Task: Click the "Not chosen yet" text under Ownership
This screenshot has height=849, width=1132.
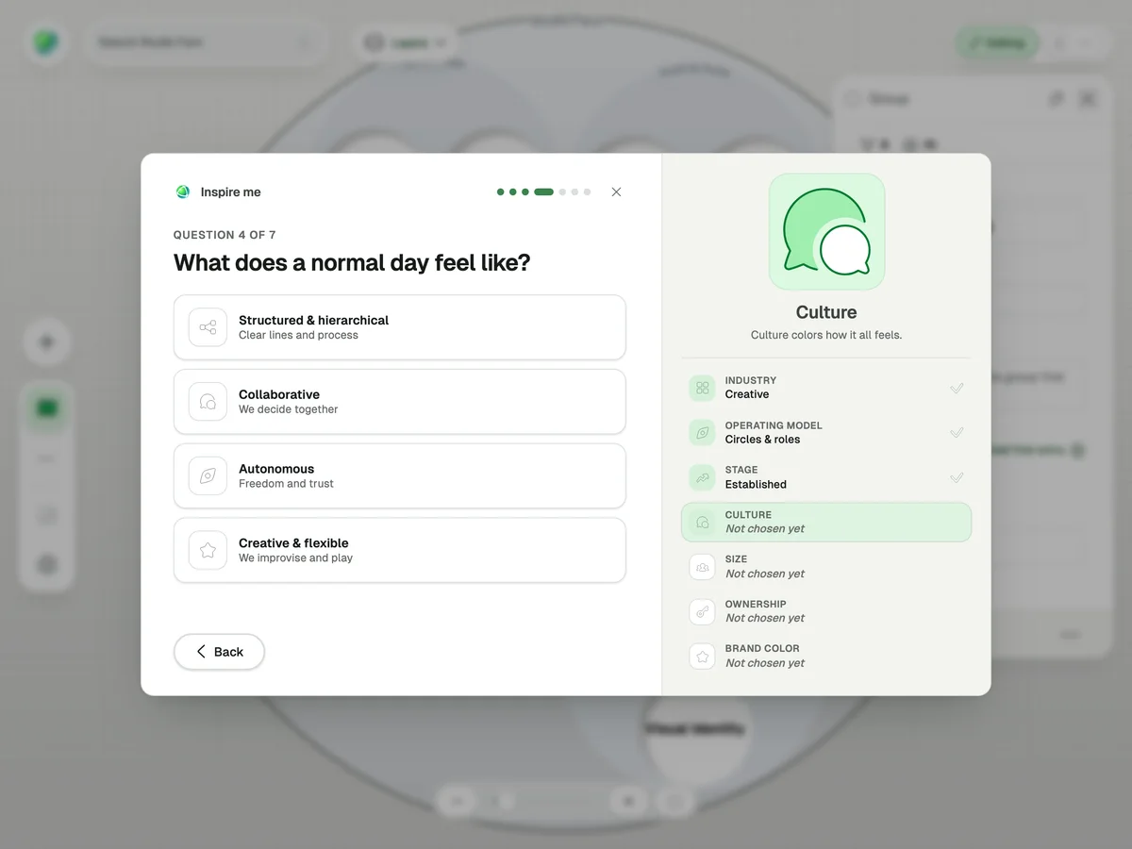Action: coord(765,618)
